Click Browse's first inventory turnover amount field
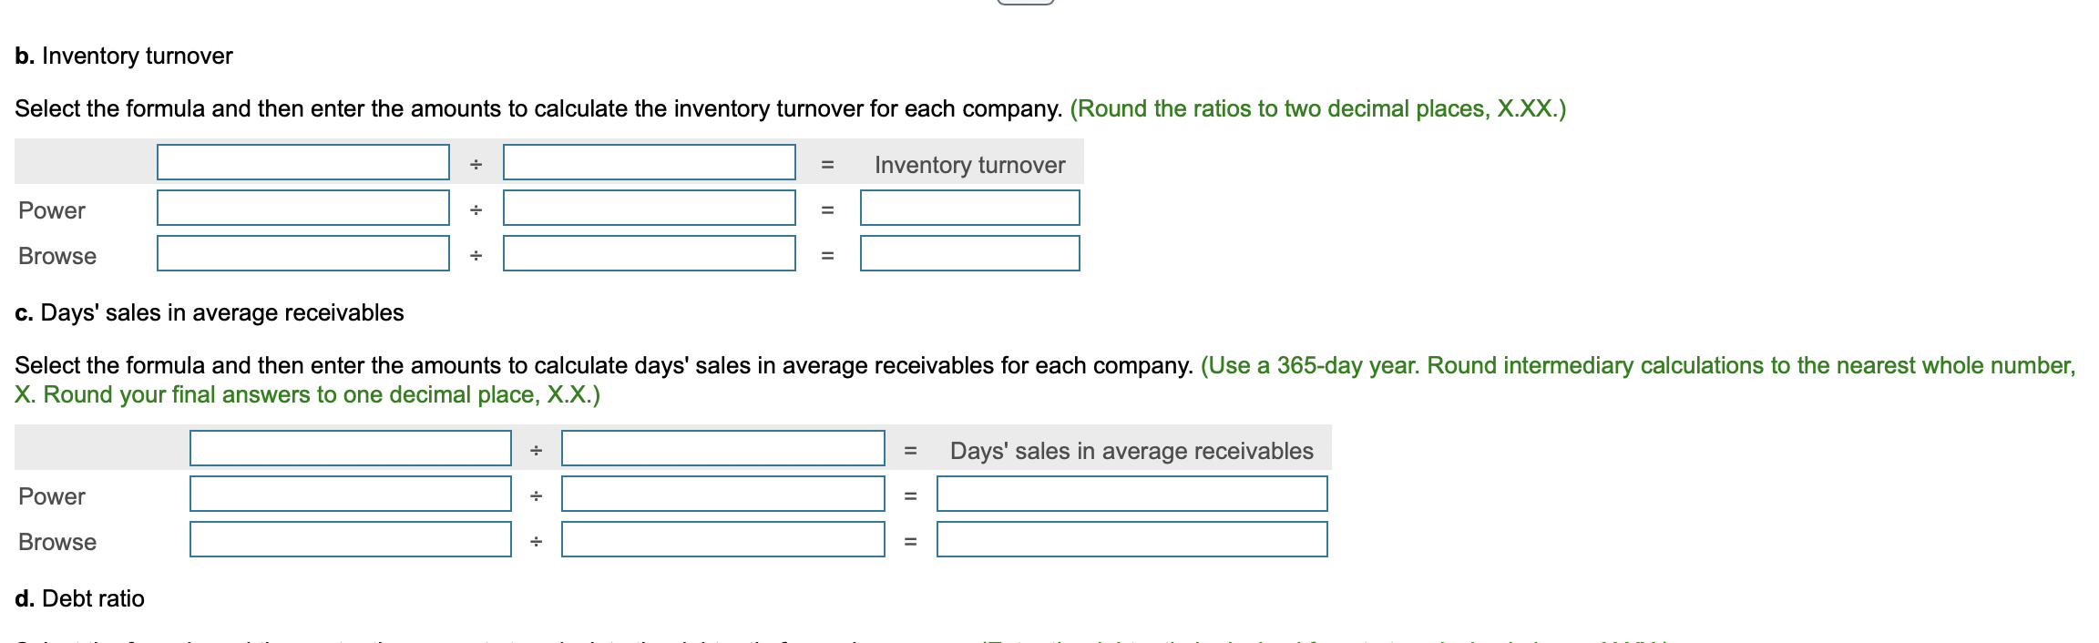This screenshot has height=643, width=2099. (303, 255)
